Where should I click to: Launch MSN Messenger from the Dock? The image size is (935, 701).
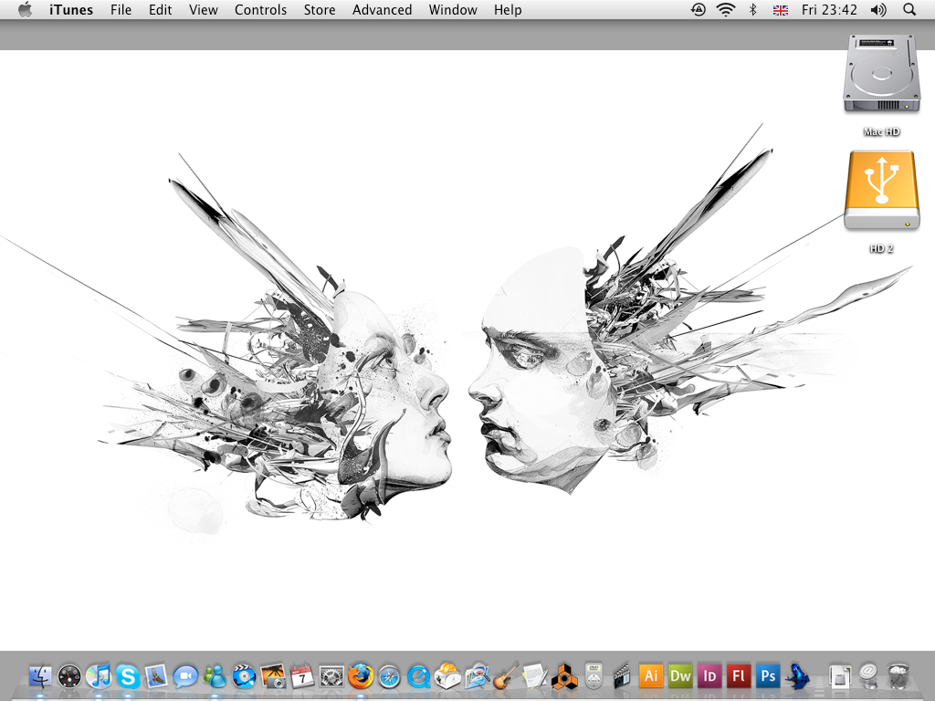(x=215, y=676)
